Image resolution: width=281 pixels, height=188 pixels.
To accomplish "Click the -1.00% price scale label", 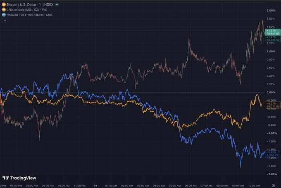I will coord(271,133).
